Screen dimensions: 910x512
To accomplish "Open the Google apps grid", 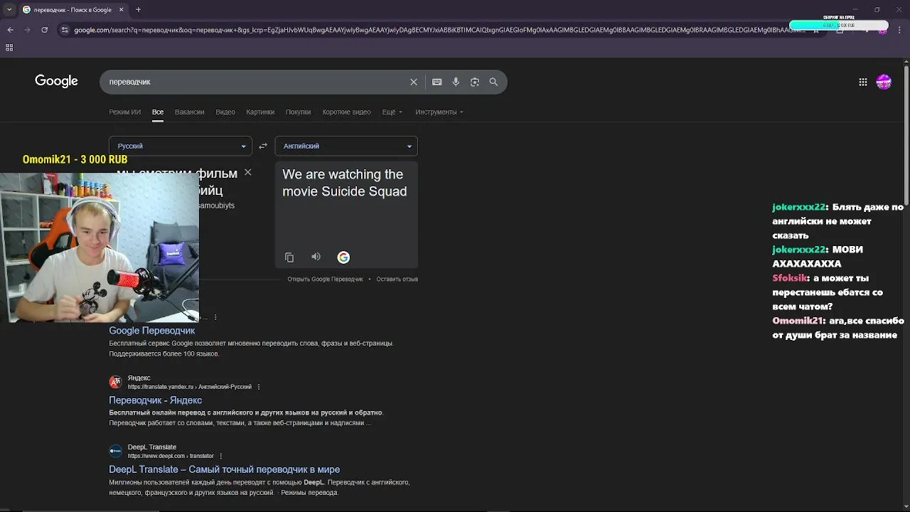I will pos(863,82).
